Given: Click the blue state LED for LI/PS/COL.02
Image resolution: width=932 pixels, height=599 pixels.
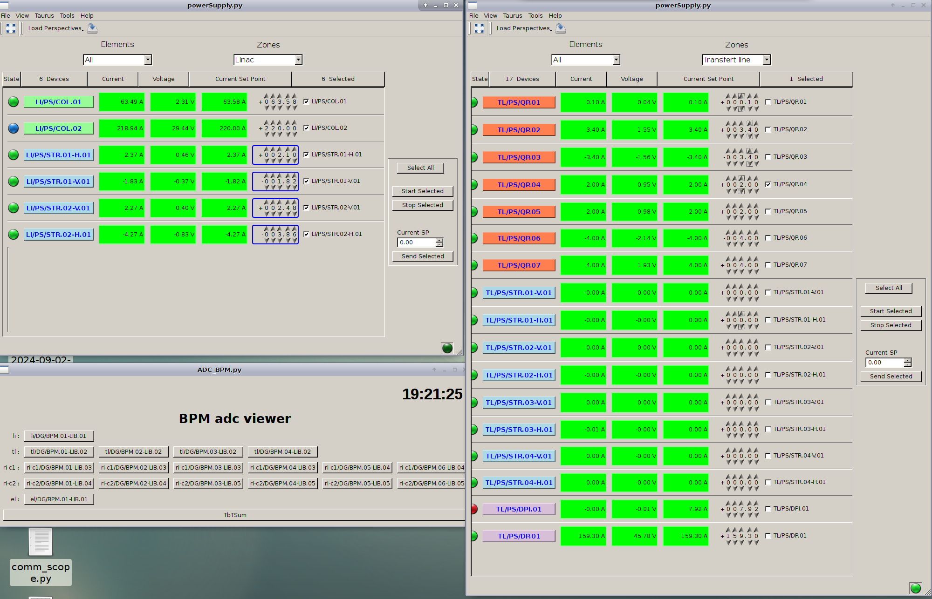Looking at the screenshot, I should pyautogui.click(x=14, y=128).
